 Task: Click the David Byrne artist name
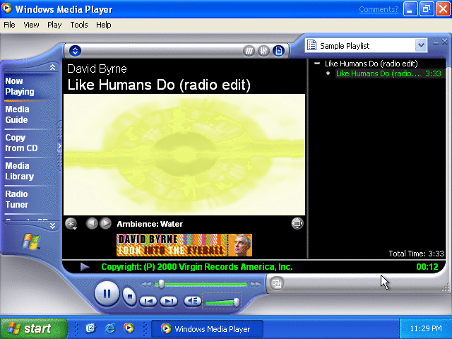pyautogui.click(x=97, y=69)
